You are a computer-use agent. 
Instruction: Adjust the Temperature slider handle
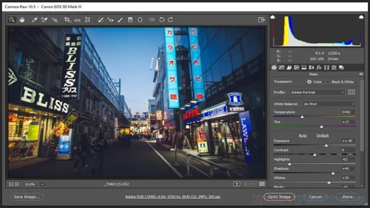(x=302, y=117)
